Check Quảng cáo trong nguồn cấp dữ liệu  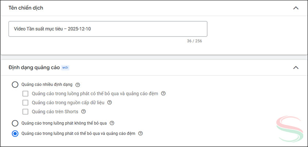[x=25, y=103]
